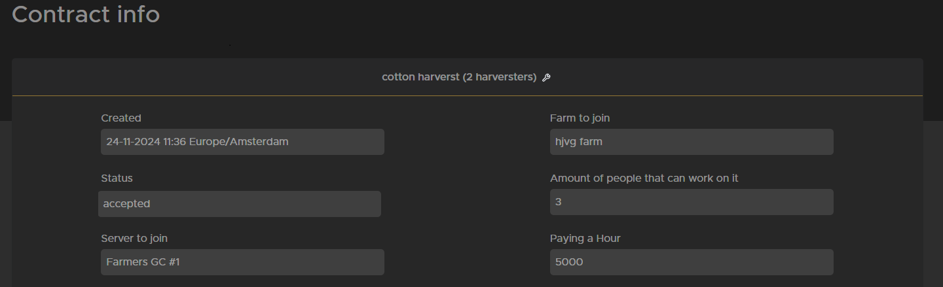Click the 'Paying a Hour' label

[585, 239]
